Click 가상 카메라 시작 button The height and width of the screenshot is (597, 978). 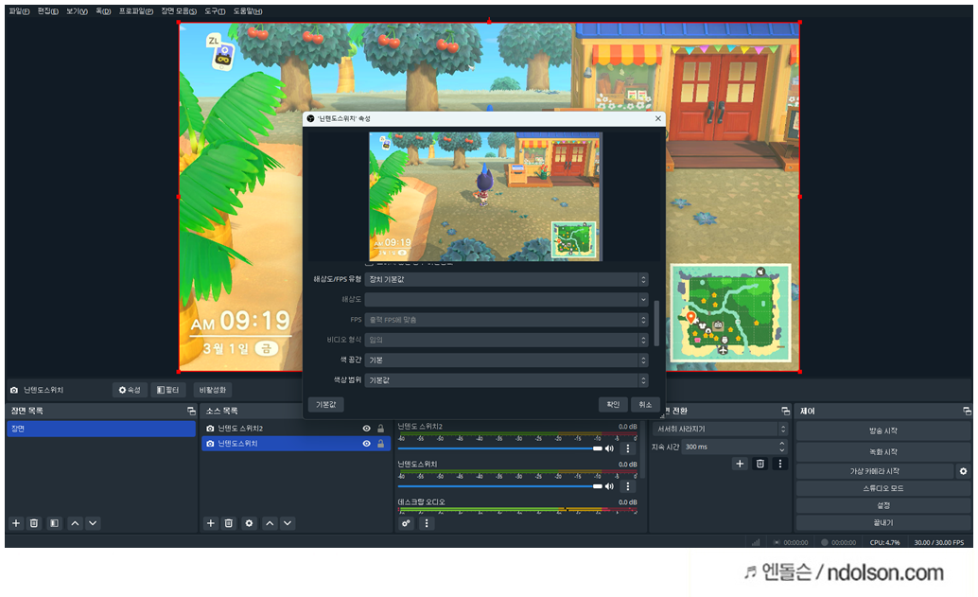pyautogui.click(x=875, y=471)
